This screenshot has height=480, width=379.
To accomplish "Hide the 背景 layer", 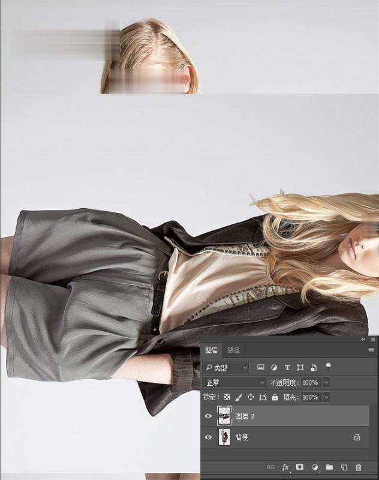I will pyautogui.click(x=208, y=437).
